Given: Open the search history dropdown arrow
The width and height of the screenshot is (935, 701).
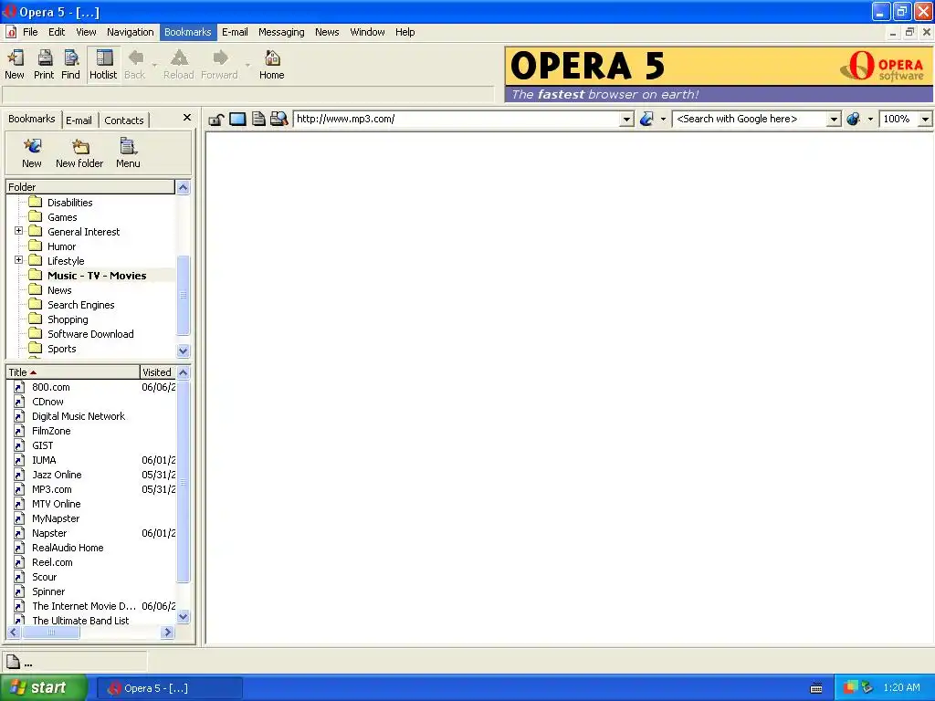Looking at the screenshot, I should point(834,120).
